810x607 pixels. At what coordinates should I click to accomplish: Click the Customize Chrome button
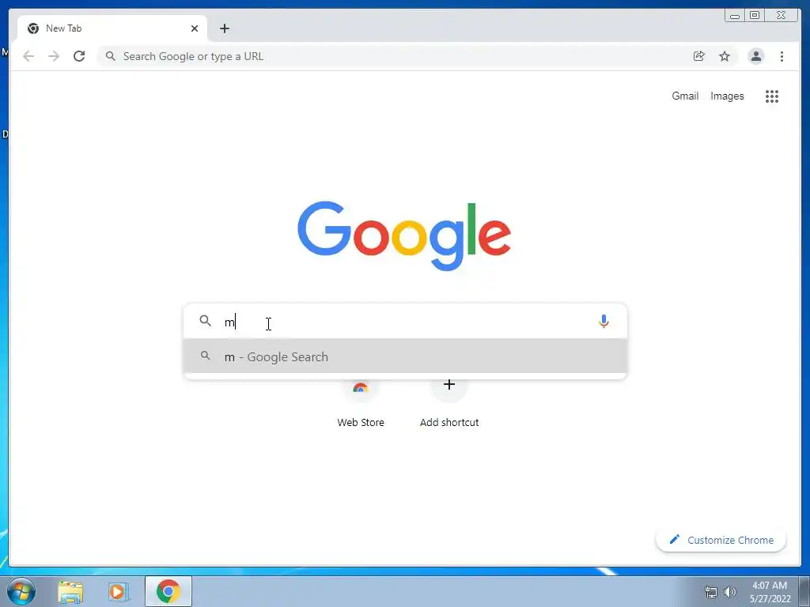click(721, 540)
